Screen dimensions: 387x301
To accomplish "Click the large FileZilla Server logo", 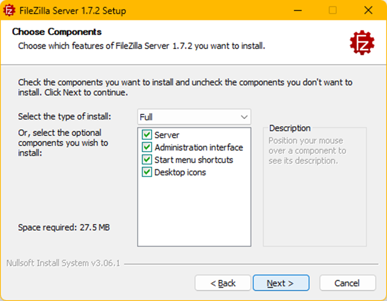I will point(362,43).
